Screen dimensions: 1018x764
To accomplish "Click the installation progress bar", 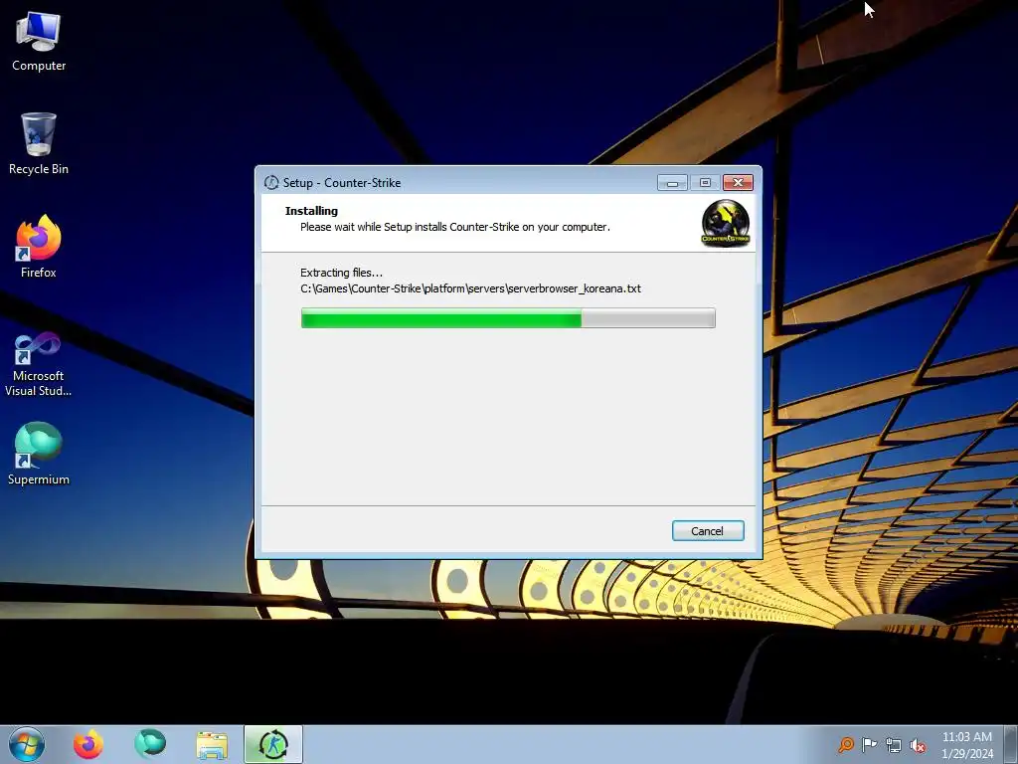I will coord(508,318).
